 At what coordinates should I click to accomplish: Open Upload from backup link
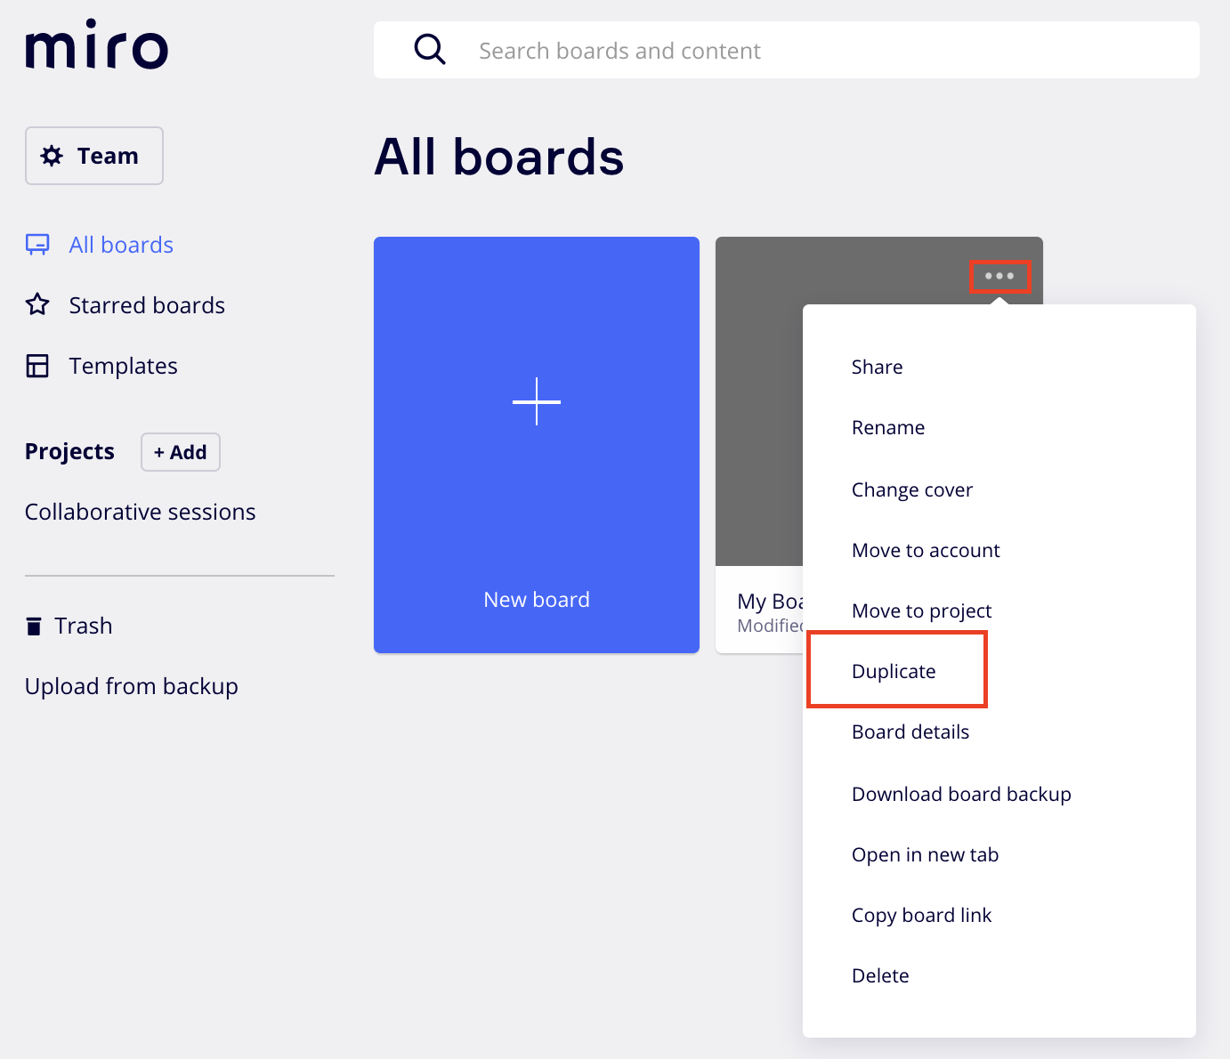click(x=132, y=687)
